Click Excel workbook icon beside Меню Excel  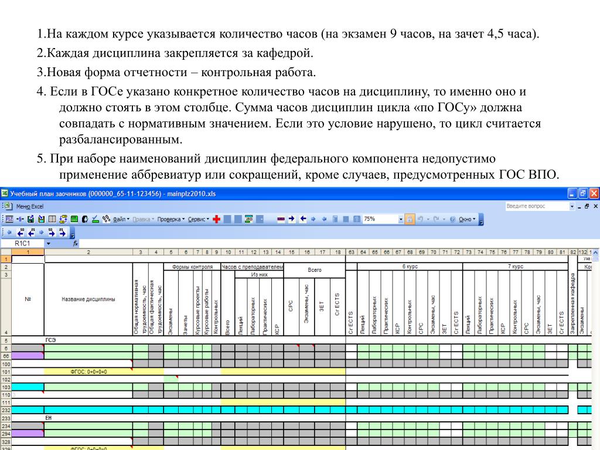[8, 206]
